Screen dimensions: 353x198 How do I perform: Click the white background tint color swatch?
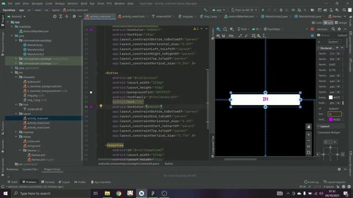(330, 97)
